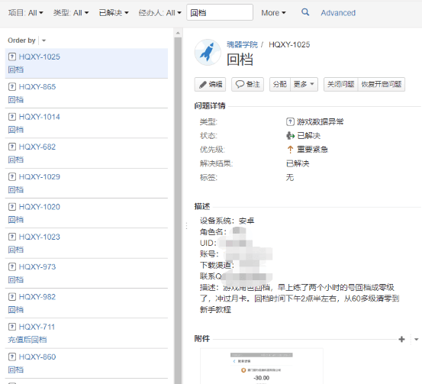Open the 项目: All dropdown filter
Viewport: 422px width, 384px height.
(x=26, y=13)
